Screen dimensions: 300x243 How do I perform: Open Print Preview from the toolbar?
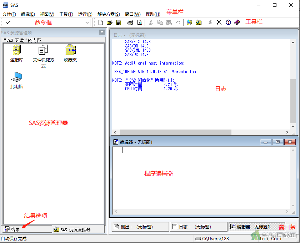[x=140, y=22]
